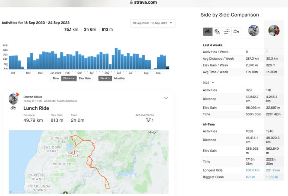Select the swimming waves sport icon
The width and height of the screenshot is (288, 196).
point(226,32)
